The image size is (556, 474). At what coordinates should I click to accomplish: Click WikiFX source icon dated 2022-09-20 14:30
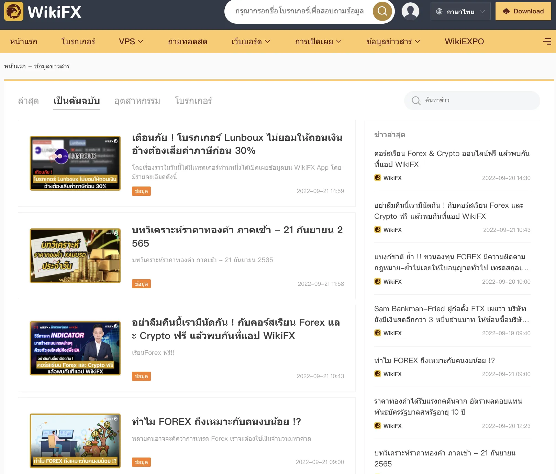point(378,178)
